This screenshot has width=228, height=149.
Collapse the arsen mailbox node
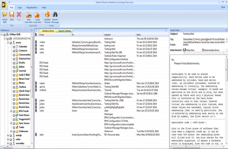tap(8, 43)
